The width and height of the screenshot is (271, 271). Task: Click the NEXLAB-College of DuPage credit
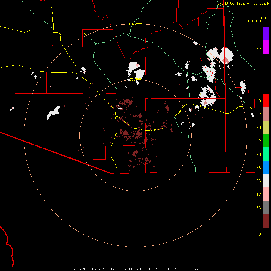click(242, 3)
